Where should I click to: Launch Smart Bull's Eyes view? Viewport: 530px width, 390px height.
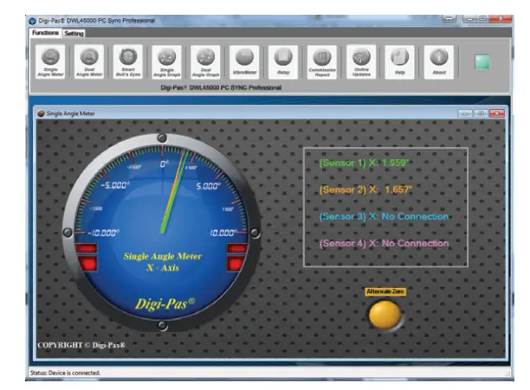128,62
